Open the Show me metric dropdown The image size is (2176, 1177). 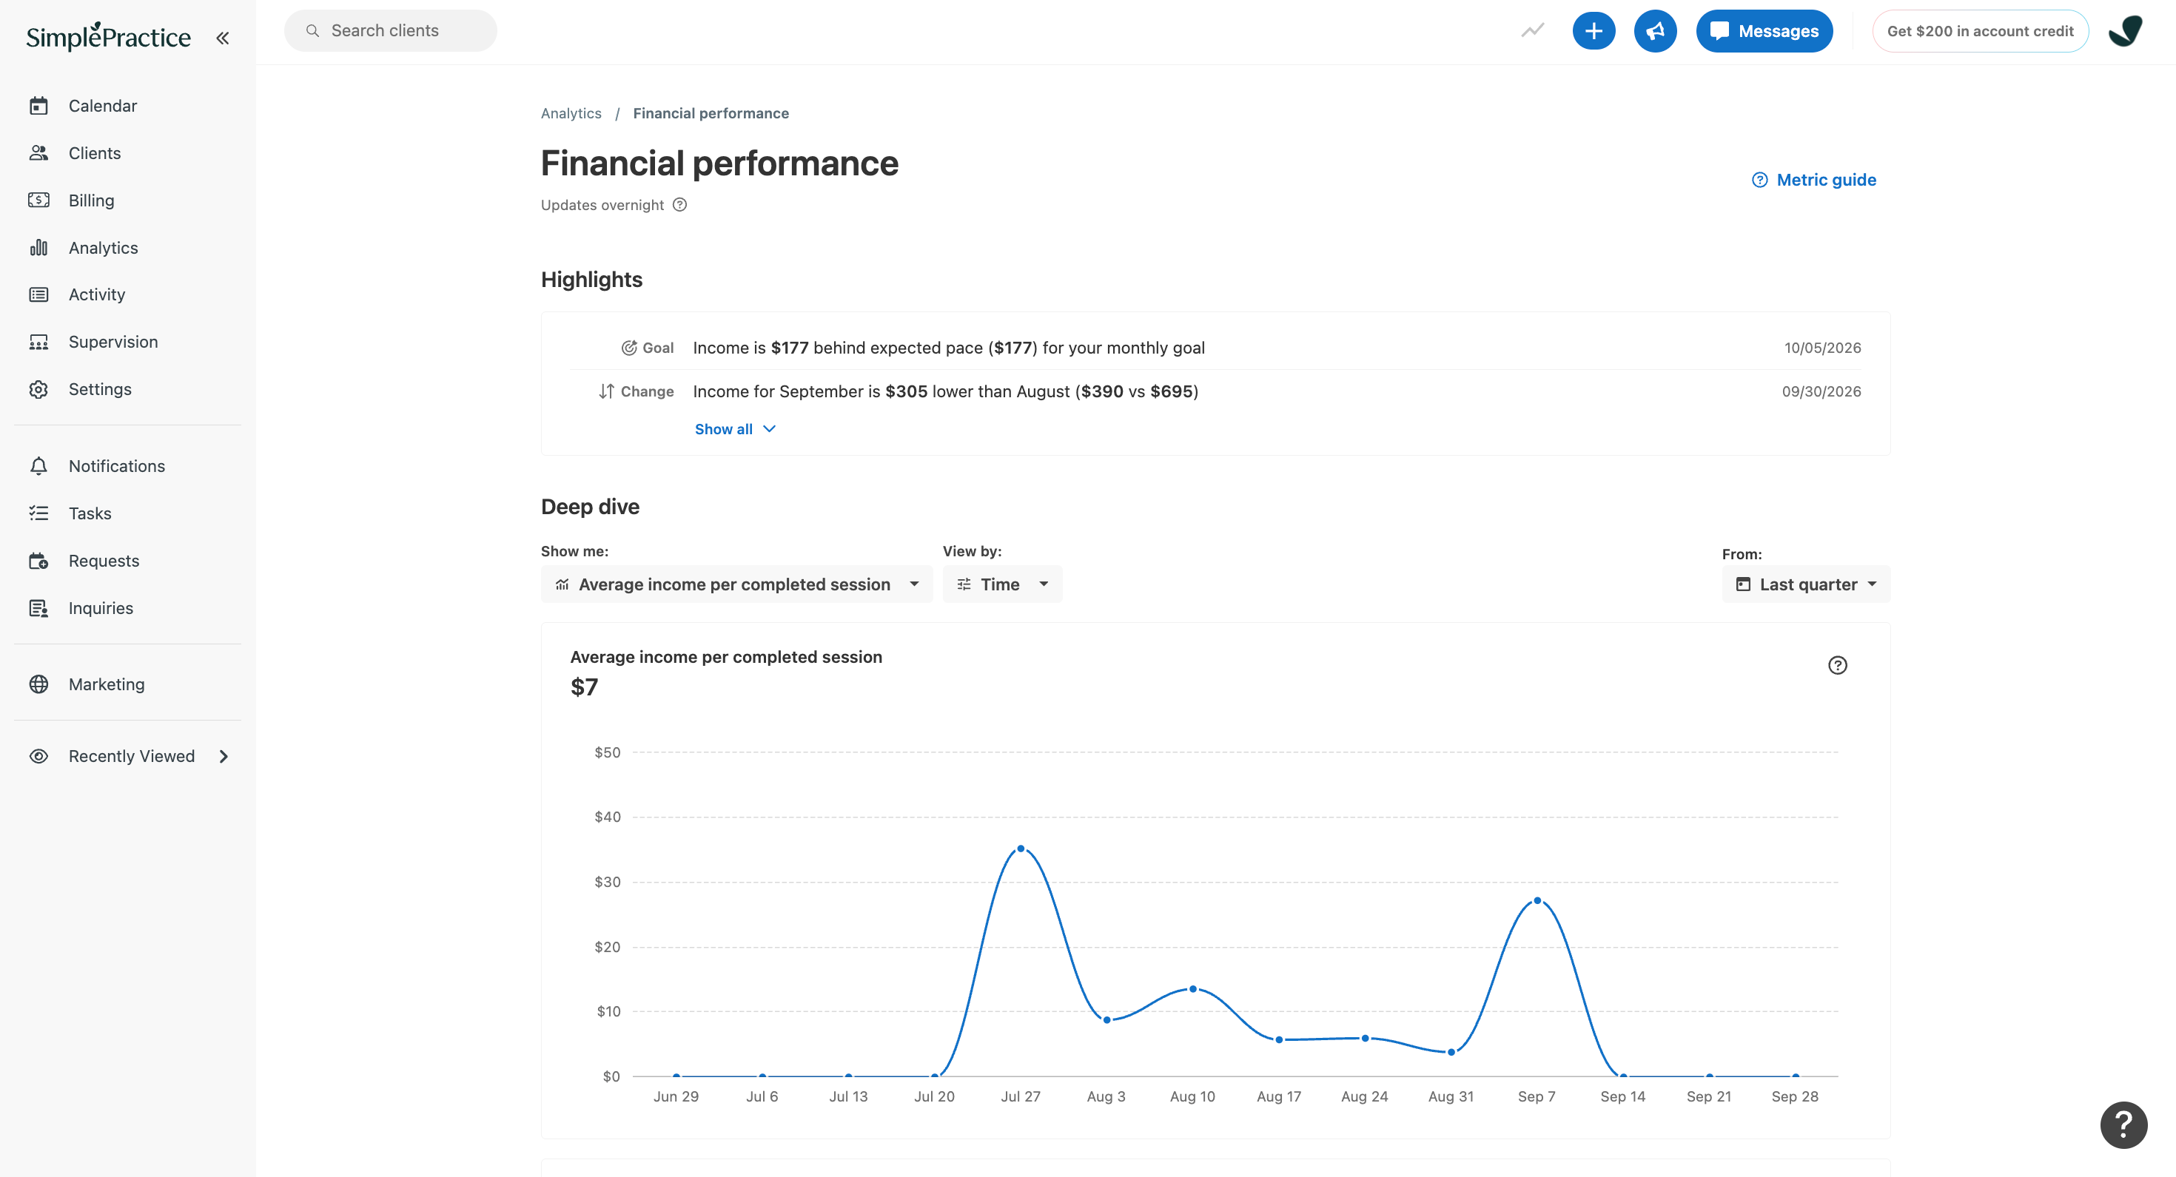click(736, 584)
